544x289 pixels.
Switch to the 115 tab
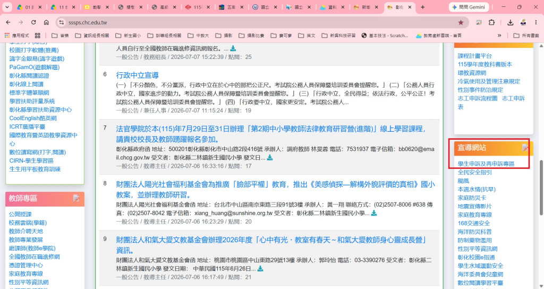pyautogui.click(x=198, y=7)
